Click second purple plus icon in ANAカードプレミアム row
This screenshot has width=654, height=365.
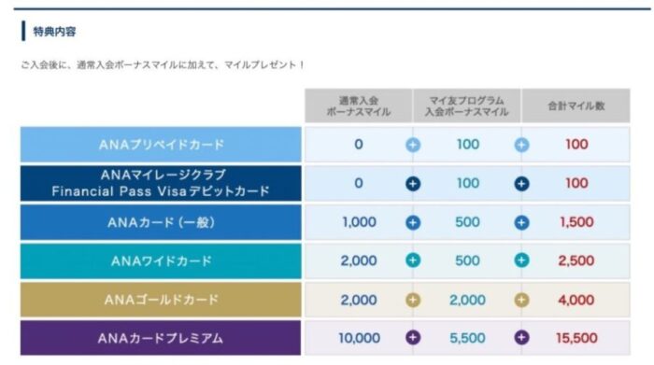[x=521, y=338]
